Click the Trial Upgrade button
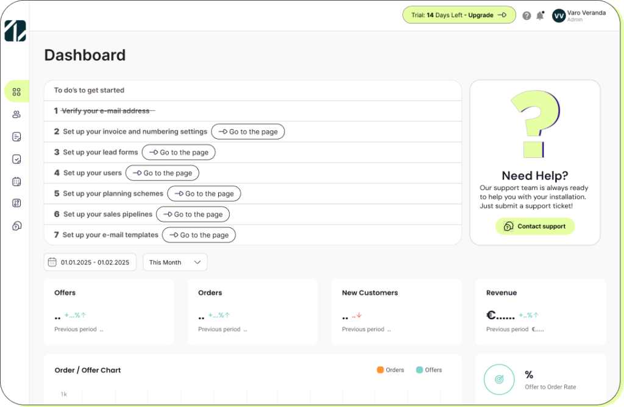 (x=459, y=15)
